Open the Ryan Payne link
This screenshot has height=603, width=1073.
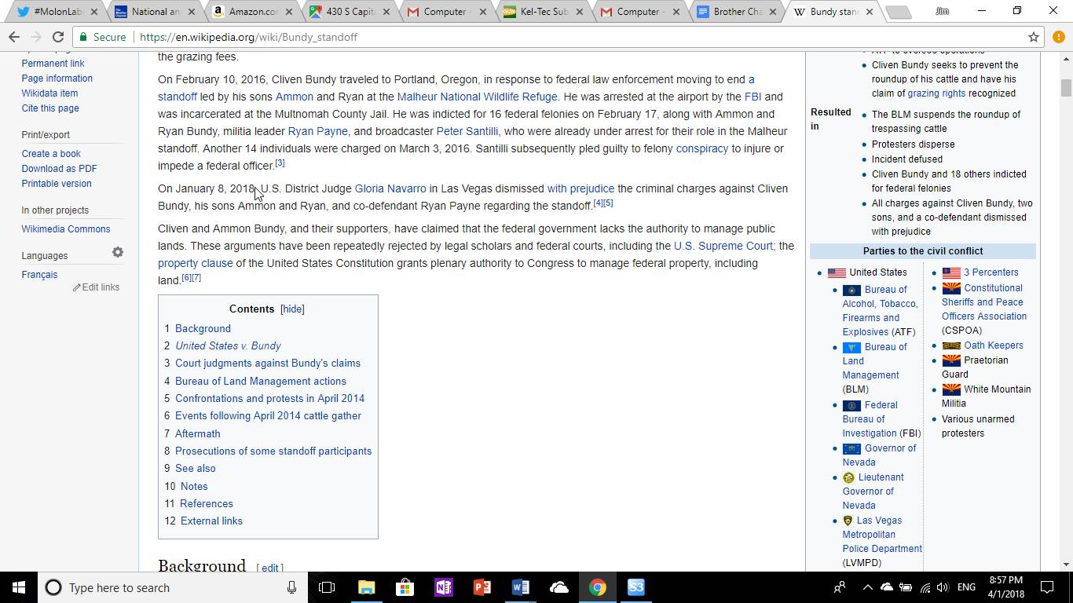[x=317, y=131]
